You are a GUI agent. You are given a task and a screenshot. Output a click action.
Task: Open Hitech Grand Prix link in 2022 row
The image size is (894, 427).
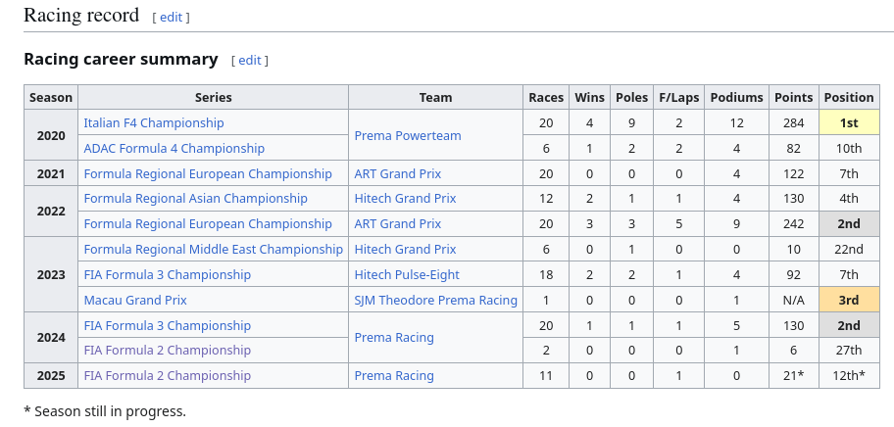pos(406,199)
